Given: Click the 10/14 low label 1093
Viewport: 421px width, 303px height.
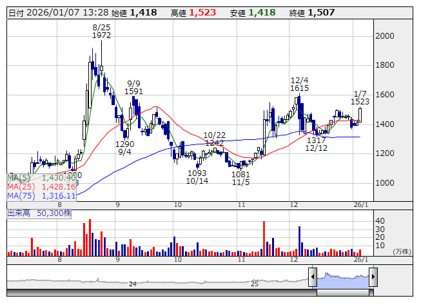Looking at the screenshot, I should pos(197,173).
